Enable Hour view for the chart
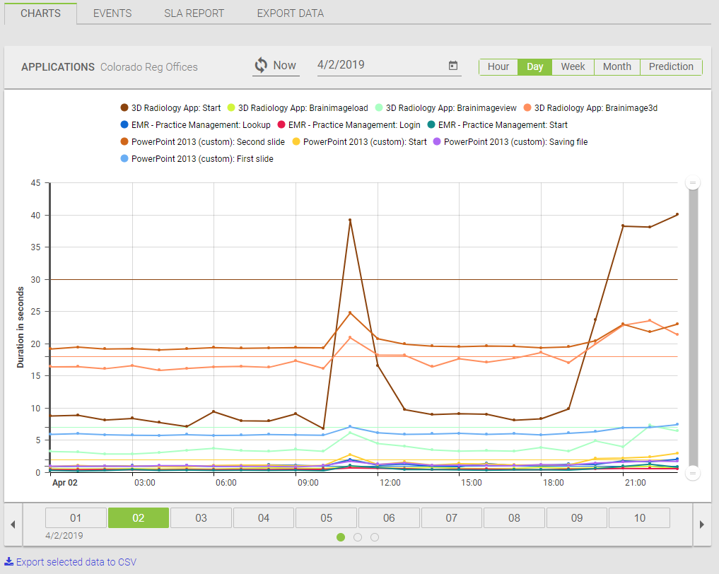 [498, 66]
